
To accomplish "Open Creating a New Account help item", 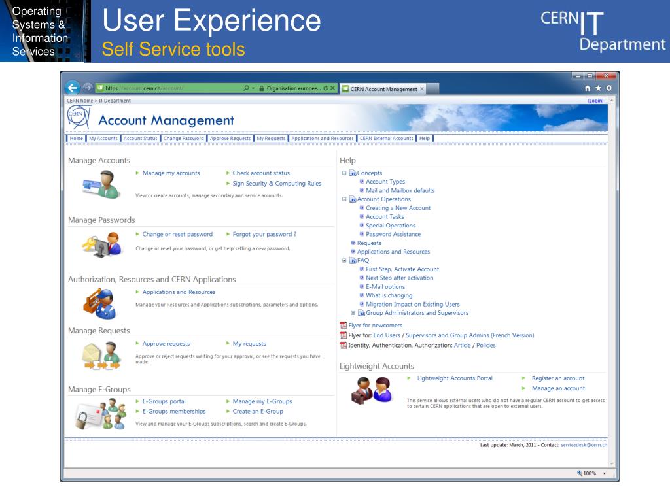I will click(x=398, y=208).
